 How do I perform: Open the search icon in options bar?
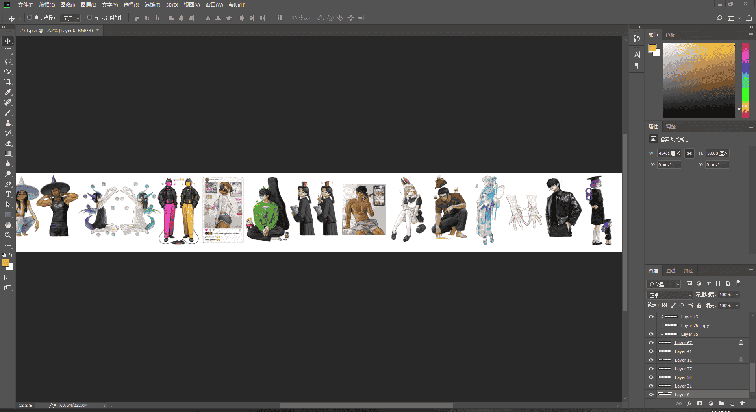tap(719, 18)
